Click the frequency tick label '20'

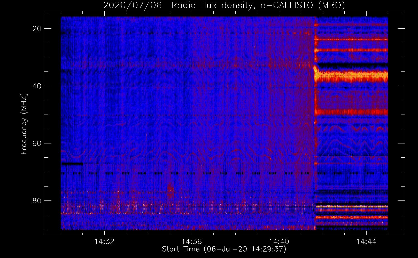37,29
